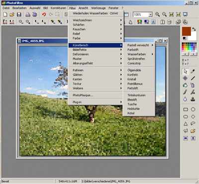Select Wiederholen Wasserfarben menu entry
This screenshot has width=199, height=184.
point(96,13)
